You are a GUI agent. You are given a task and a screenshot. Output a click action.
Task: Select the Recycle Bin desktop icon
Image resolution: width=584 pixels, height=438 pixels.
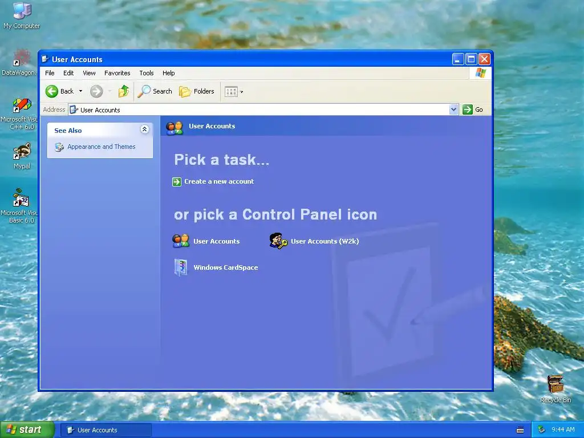pos(555,389)
